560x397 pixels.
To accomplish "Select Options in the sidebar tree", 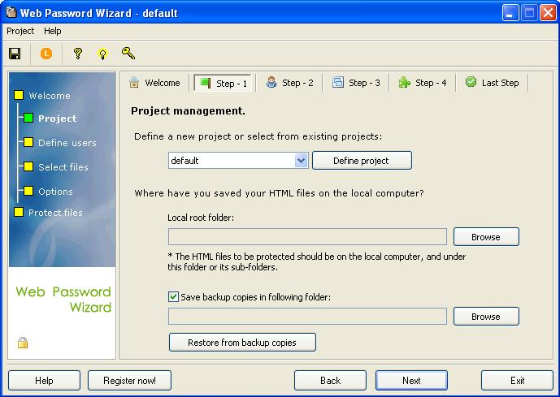I will click(x=56, y=191).
